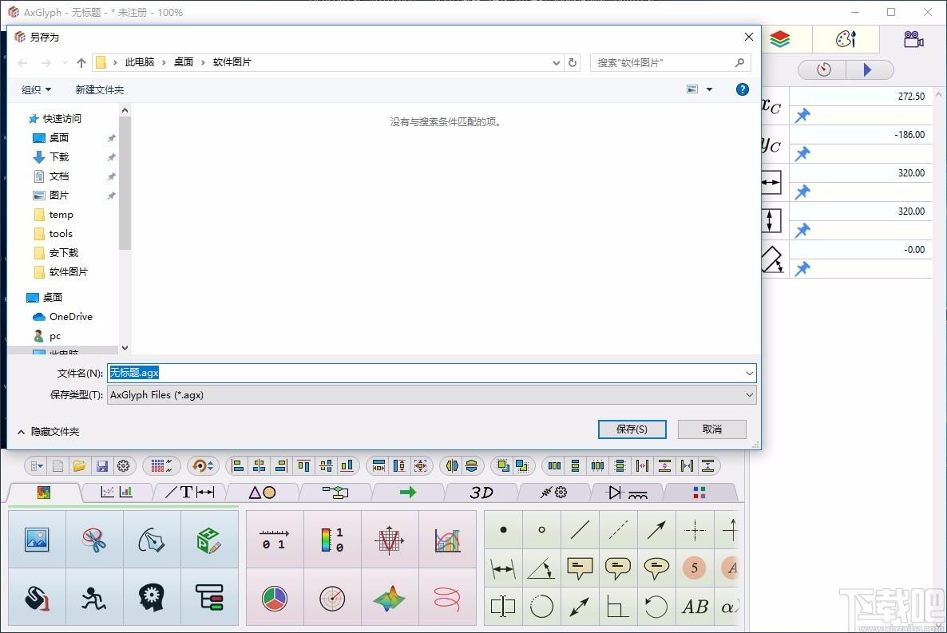
Task: Toggle the pin for xC value
Action: coord(802,116)
